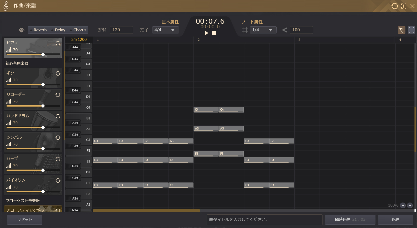Click the song title input field
The image size is (417, 228).
264,219
